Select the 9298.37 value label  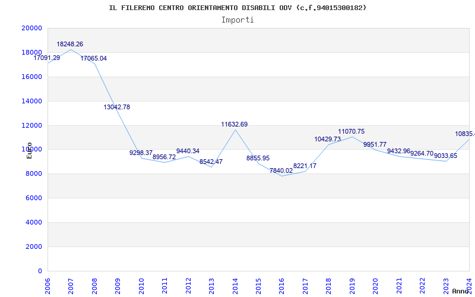pyautogui.click(x=141, y=153)
